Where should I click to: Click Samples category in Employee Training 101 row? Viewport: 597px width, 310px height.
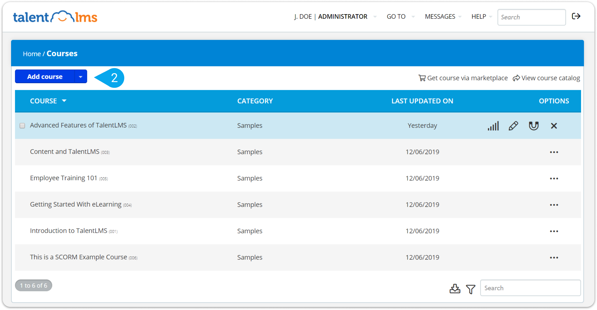click(250, 178)
